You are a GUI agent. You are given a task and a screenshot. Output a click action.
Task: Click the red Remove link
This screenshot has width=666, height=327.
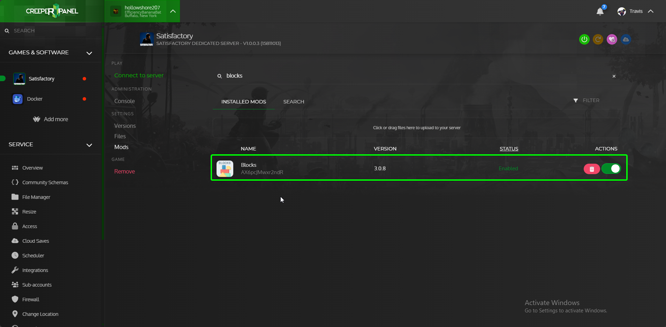124,171
